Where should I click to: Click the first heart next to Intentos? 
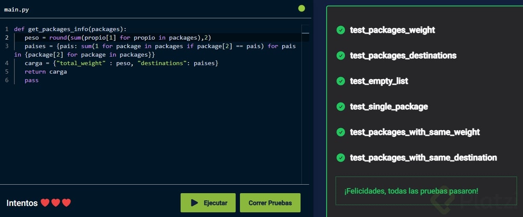coord(45,203)
